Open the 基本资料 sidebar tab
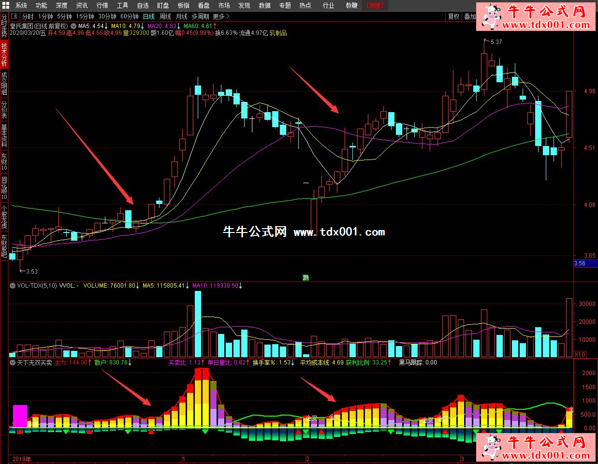Screen dimensions: 598x464 (4, 135)
